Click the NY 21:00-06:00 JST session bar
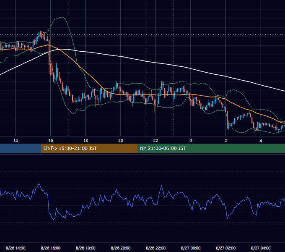The height and width of the screenshot is (252, 285). click(211, 148)
